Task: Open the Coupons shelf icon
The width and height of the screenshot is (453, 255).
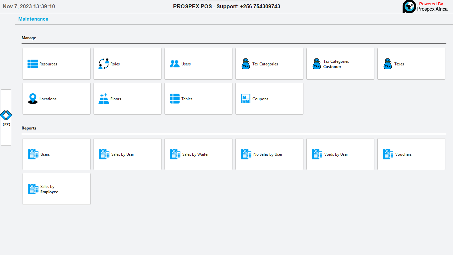Action: click(x=245, y=99)
